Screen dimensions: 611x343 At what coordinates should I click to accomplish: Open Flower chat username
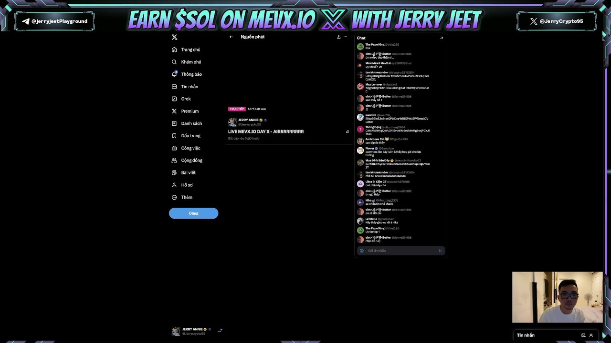[x=370, y=149]
